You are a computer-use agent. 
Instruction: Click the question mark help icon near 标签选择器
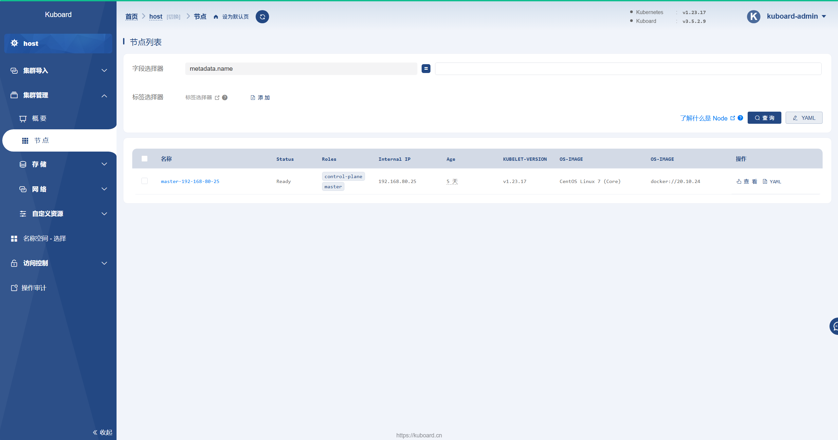[x=225, y=98]
